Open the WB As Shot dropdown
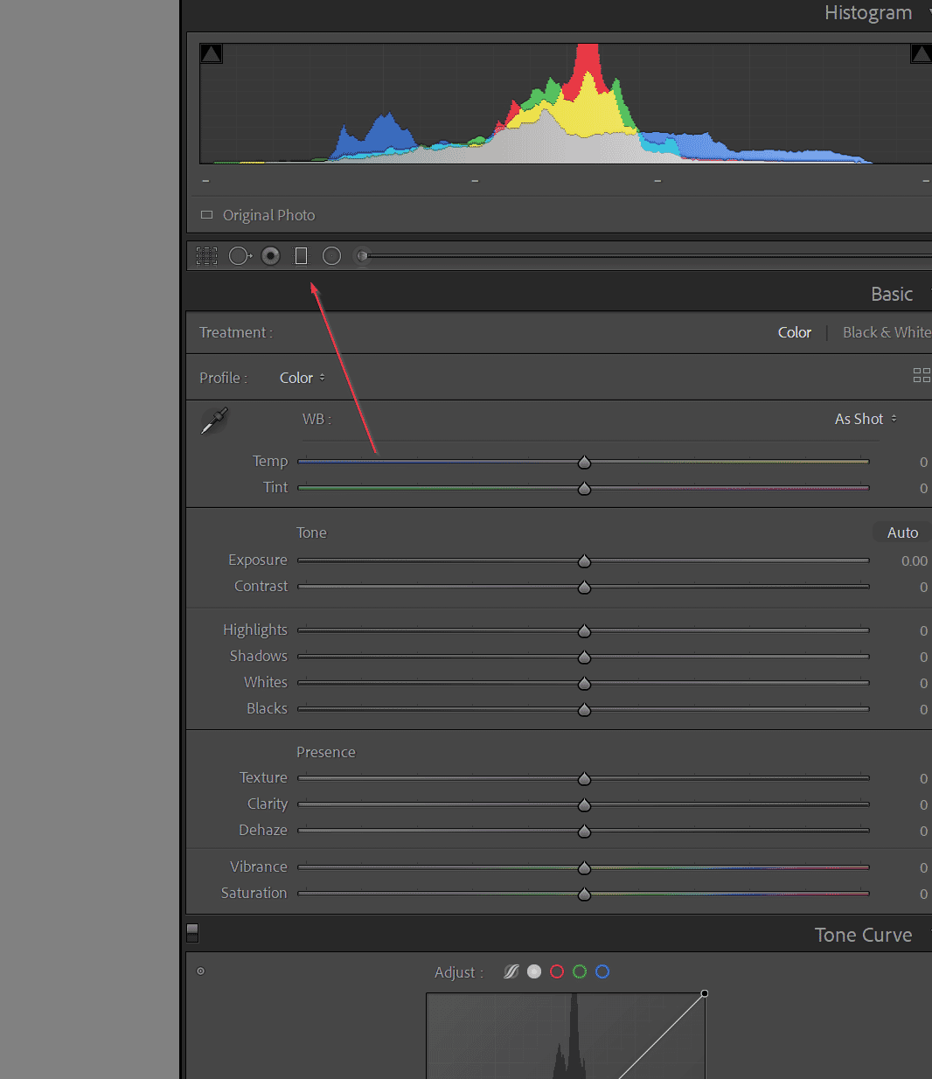 [x=864, y=419]
